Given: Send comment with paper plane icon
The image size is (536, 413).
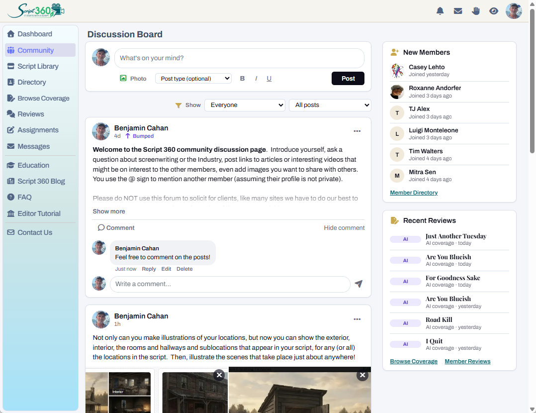Looking at the screenshot, I should pyautogui.click(x=358, y=284).
